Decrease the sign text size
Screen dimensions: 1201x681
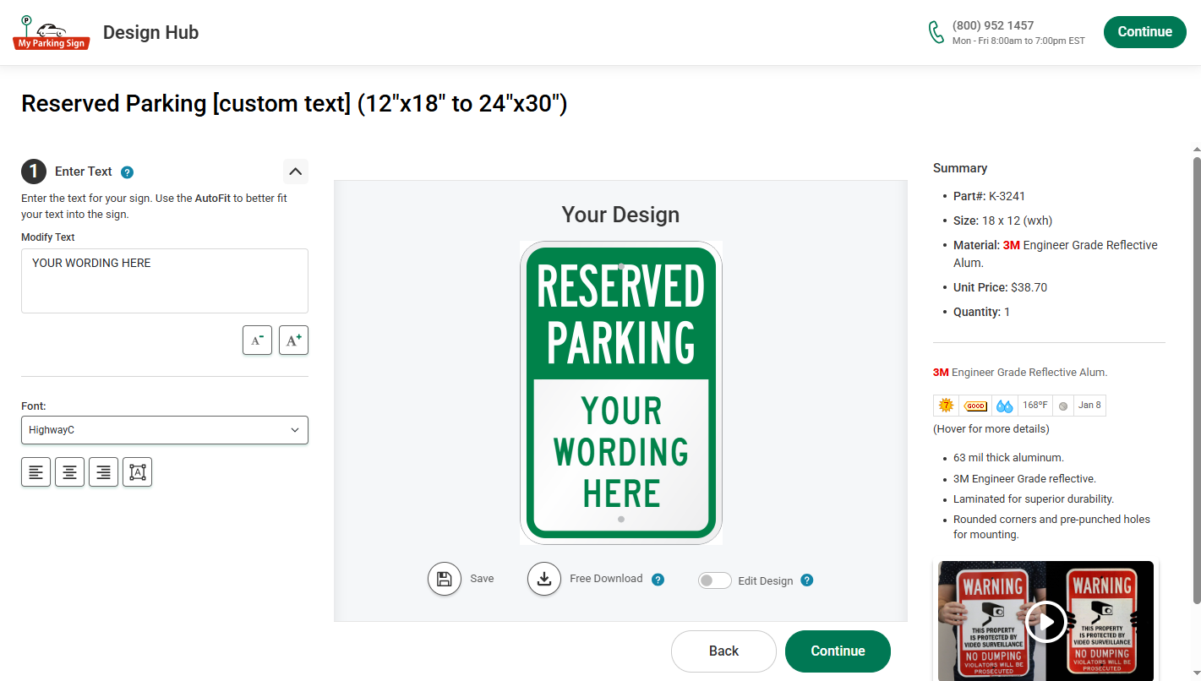coord(257,340)
